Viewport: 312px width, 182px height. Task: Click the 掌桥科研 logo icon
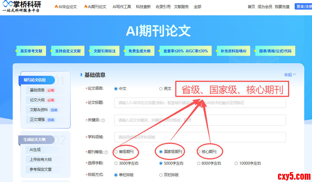click(7, 4)
